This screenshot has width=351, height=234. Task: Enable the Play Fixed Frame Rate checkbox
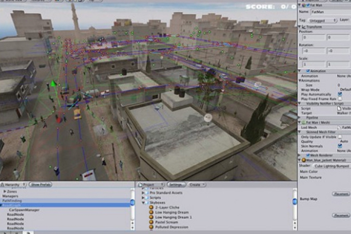point(340,99)
